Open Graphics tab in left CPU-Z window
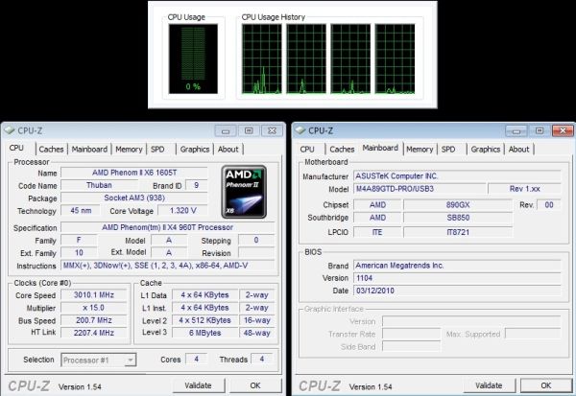 (195, 150)
